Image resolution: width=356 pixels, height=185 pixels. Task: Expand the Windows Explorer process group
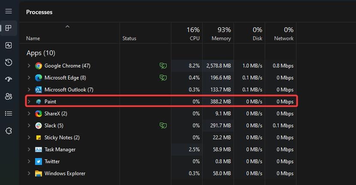[x=29, y=173]
